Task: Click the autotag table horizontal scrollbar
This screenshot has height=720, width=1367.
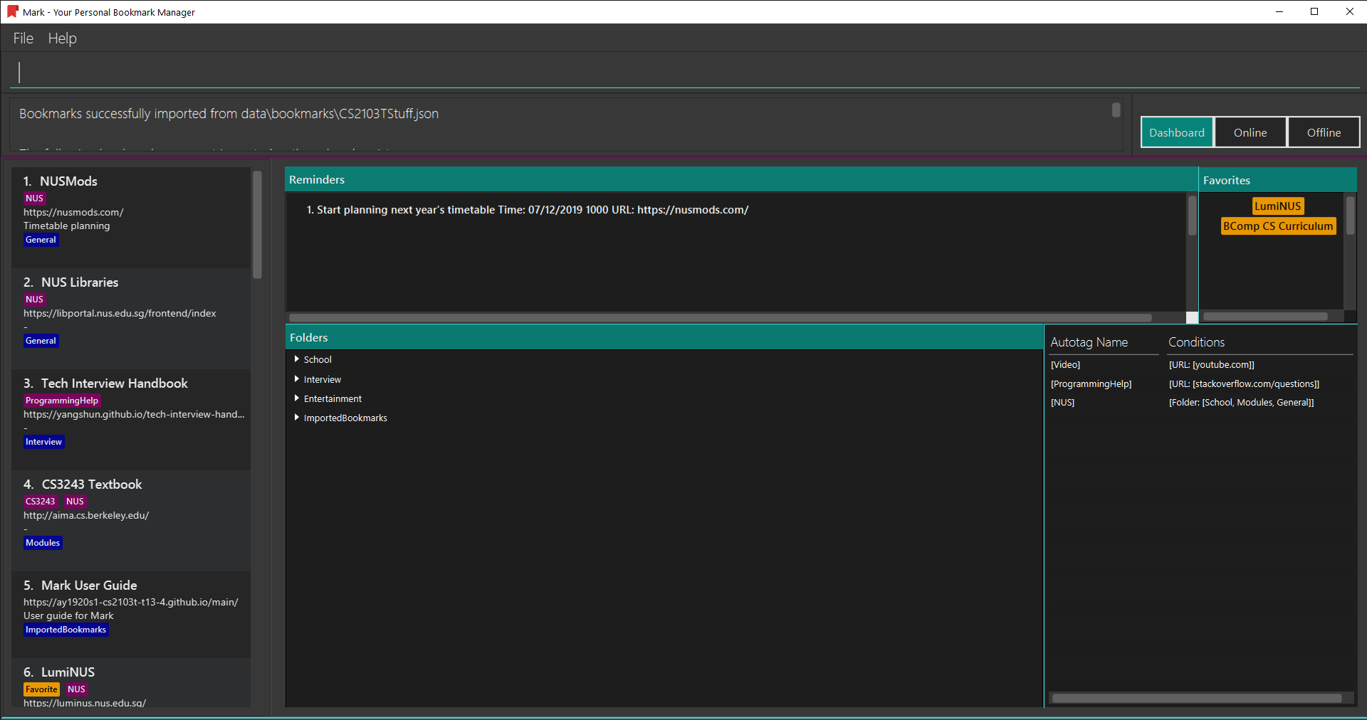Action: point(1197,699)
